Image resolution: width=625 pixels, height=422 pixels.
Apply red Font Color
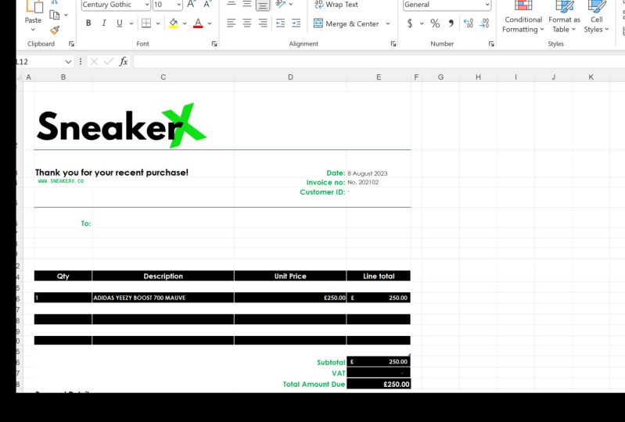point(198,23)
